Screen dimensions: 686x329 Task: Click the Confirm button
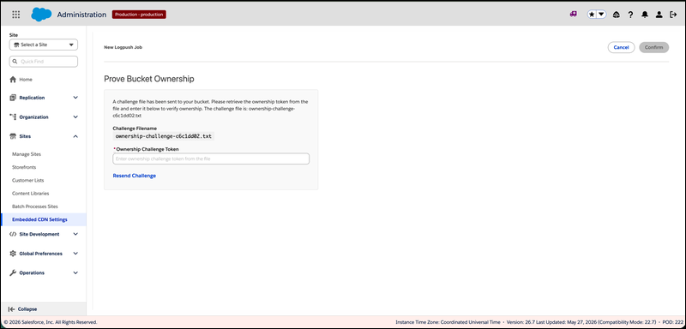[653, 47]
